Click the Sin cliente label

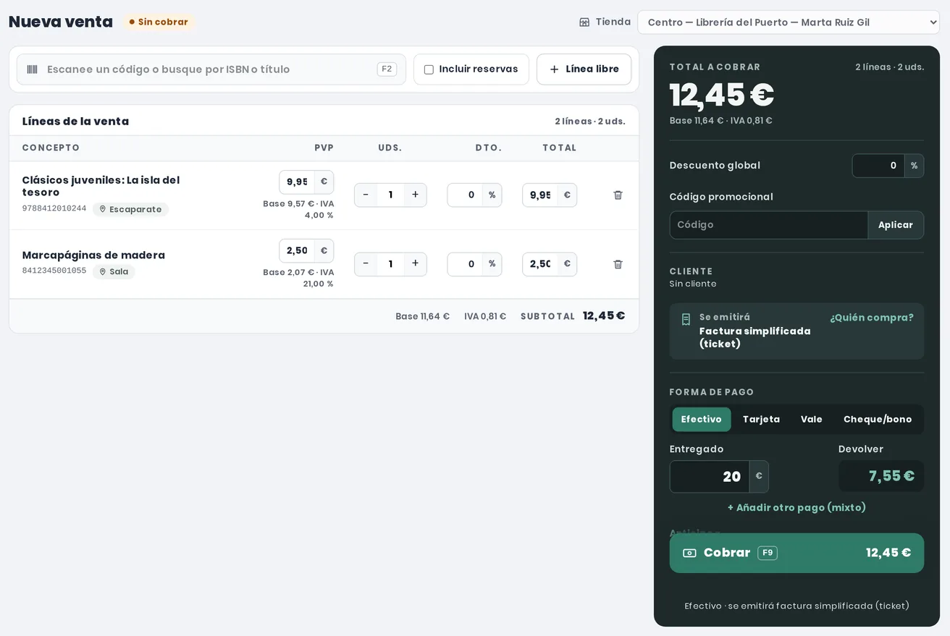(693, 284)
